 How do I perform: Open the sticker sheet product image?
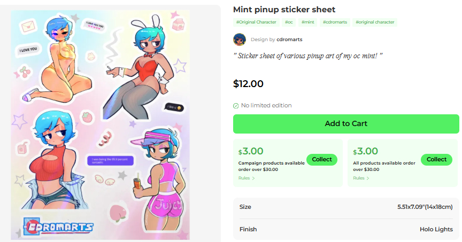click(101, 124)
